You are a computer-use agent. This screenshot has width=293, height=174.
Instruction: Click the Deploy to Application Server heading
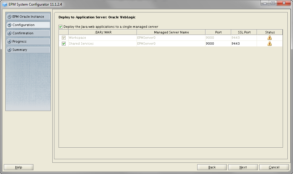97,17
